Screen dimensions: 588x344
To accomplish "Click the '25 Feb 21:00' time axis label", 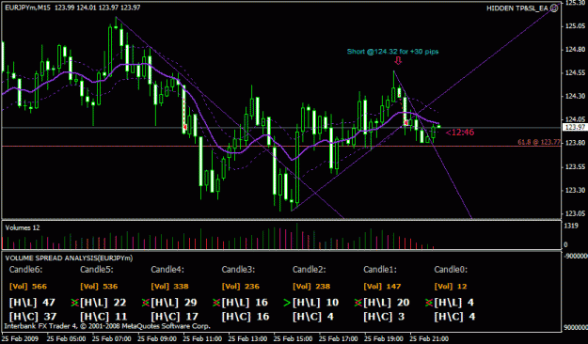I will point(429,339).
